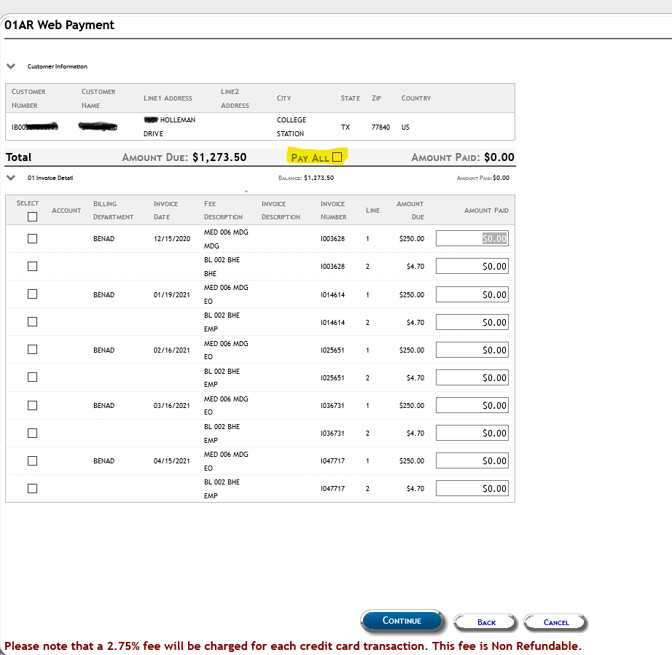Select invoice I003628 line 1 checkbox

pyautogui.click(x=32, y=238)
